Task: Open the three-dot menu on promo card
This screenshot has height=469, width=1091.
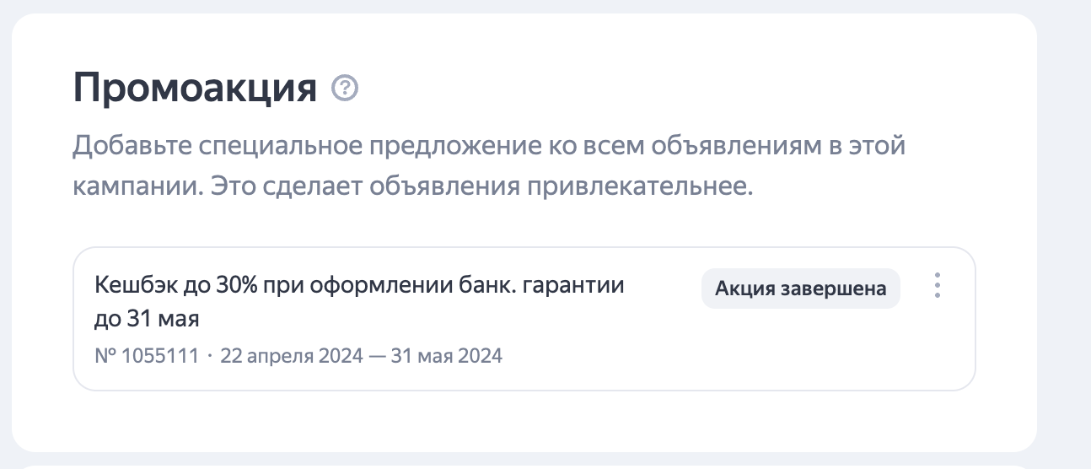Action: click(x=937, y=286)
